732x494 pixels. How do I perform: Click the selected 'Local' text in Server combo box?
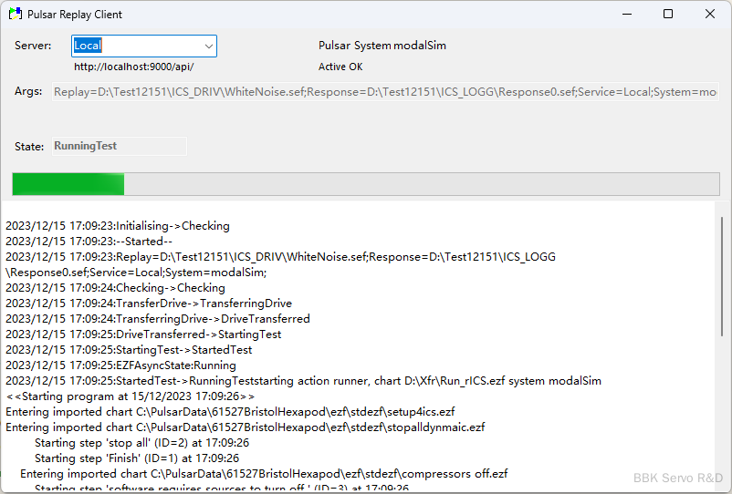click(88, 46)
